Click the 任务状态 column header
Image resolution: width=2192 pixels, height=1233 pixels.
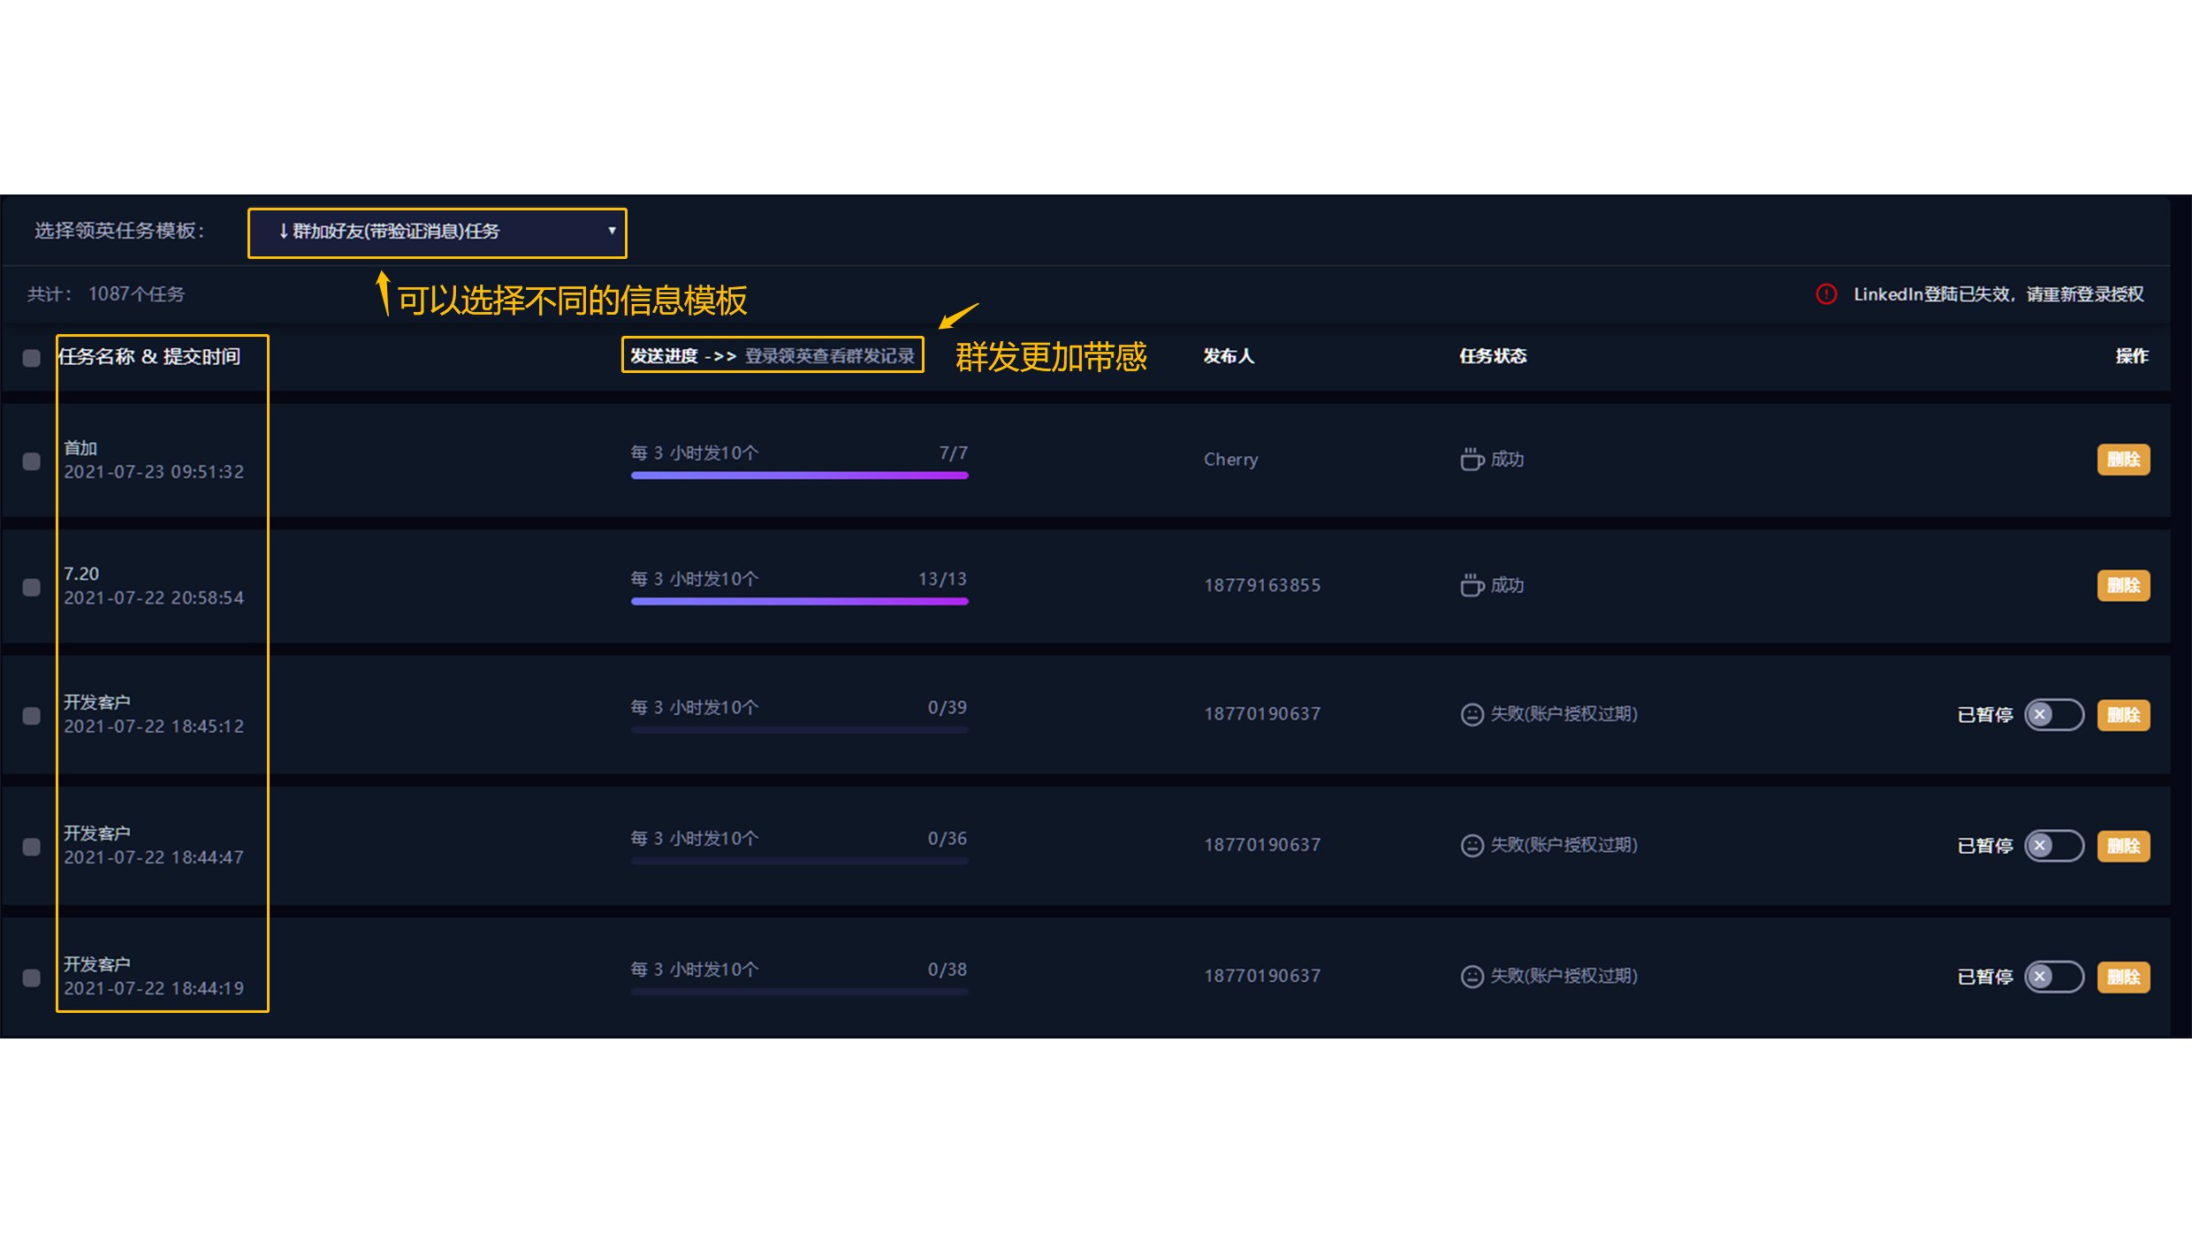coord(1492,356)
